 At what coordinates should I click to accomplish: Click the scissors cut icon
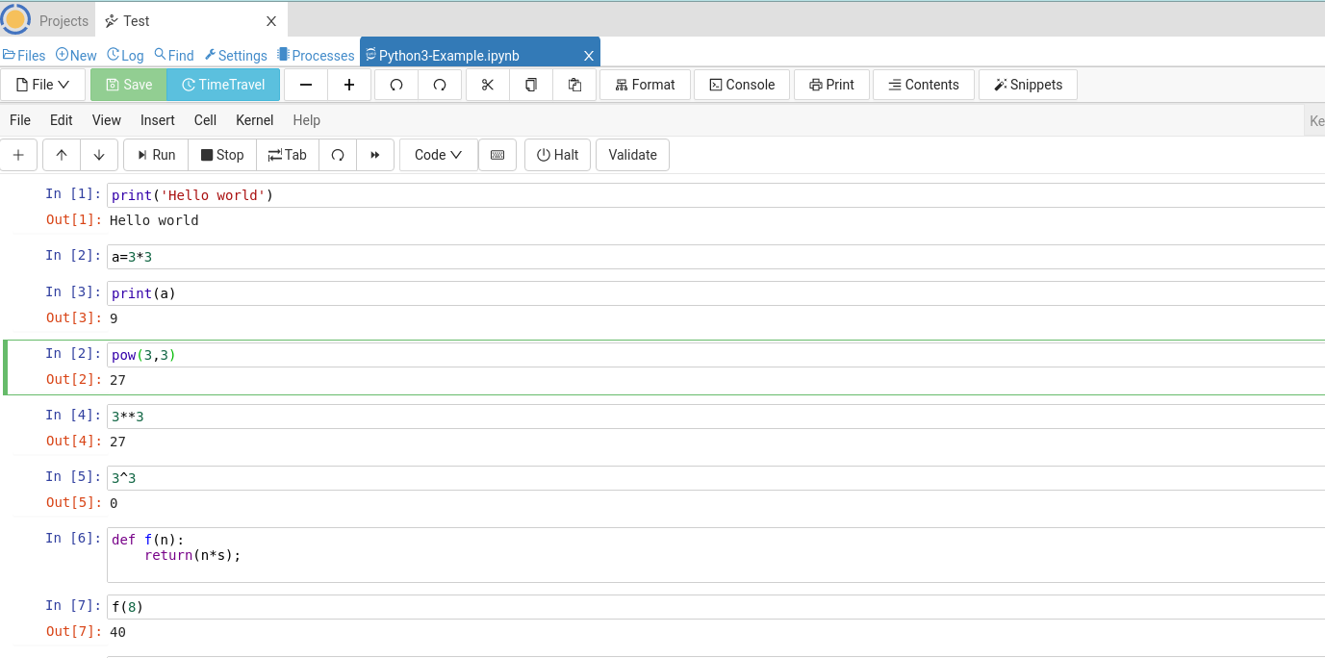click(x=488, y=85)
